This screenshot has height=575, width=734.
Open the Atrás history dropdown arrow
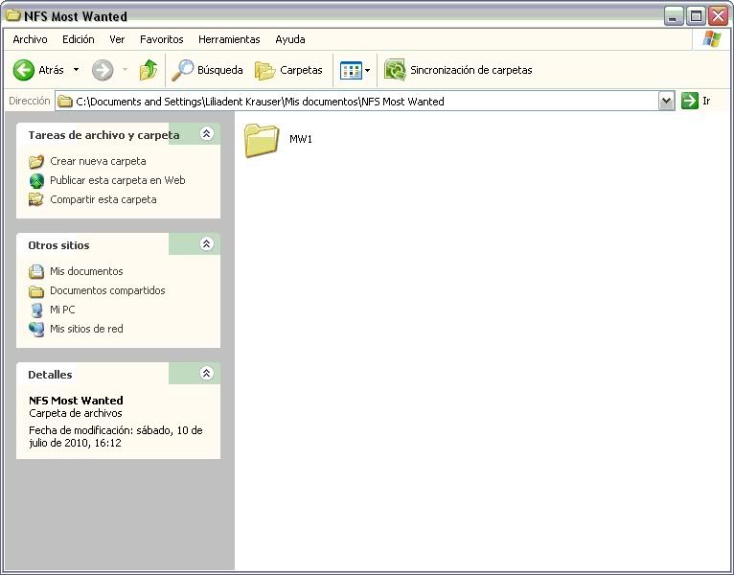[76, 70]
